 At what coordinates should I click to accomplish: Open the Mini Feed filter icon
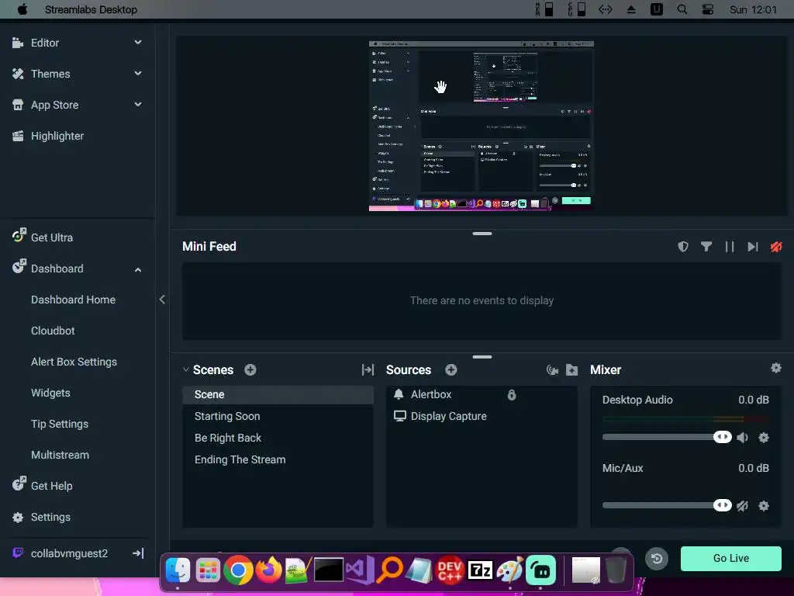tap(706, 247)
